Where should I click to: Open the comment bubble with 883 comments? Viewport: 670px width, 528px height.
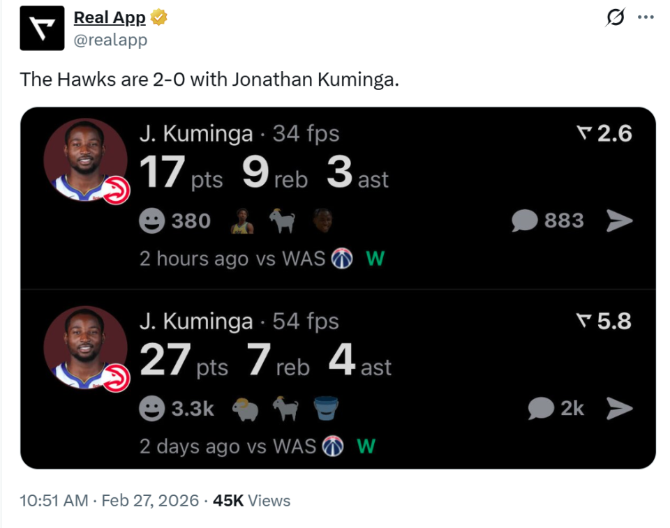(x=524, y=221)
